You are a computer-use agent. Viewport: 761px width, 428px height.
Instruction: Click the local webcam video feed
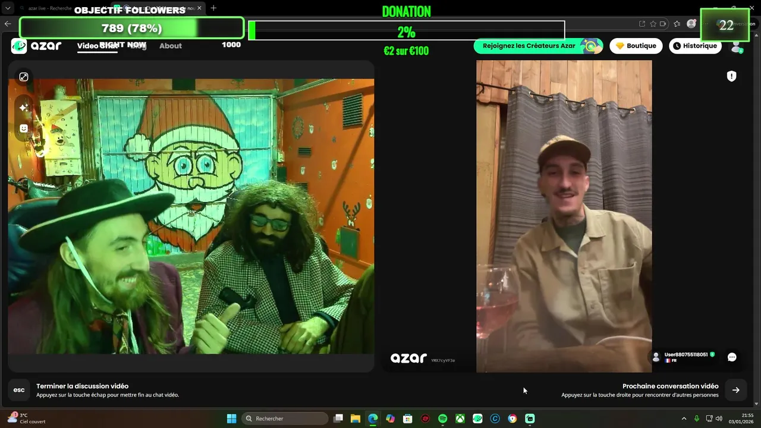(191, 216)
